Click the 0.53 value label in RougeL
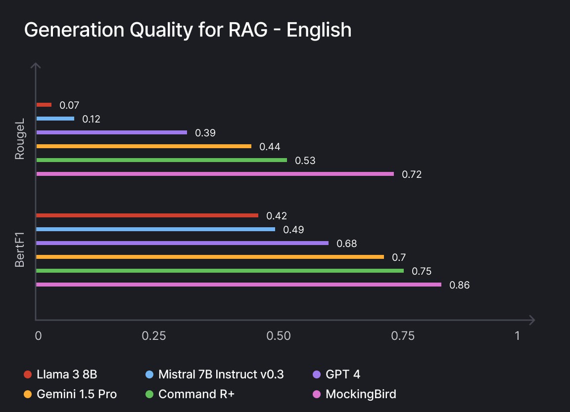The width and height of the screenshot is (570, 412). (305, 161)
